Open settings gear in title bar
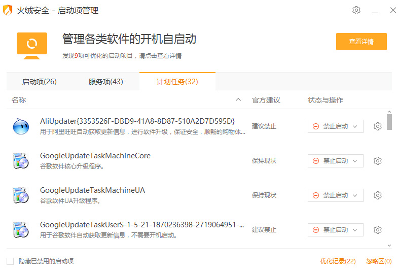 (356, 10)
